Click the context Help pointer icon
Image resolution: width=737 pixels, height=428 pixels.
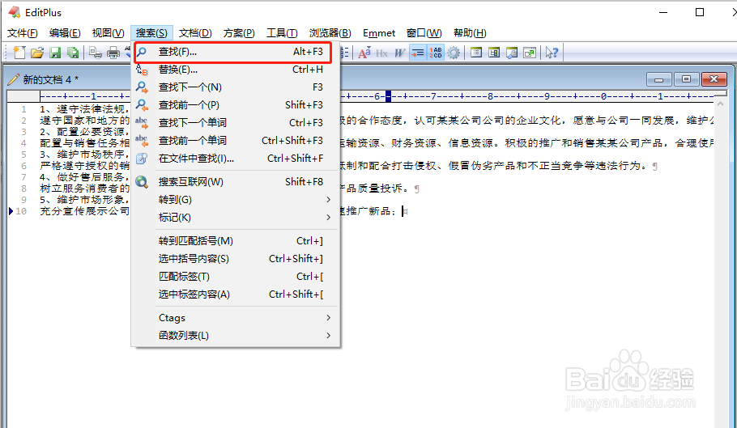pyautogui.click(x=552, y=53)
